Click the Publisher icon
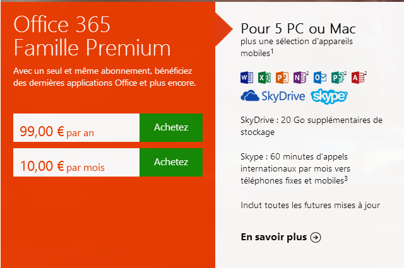404x268 pixels. 338,78
